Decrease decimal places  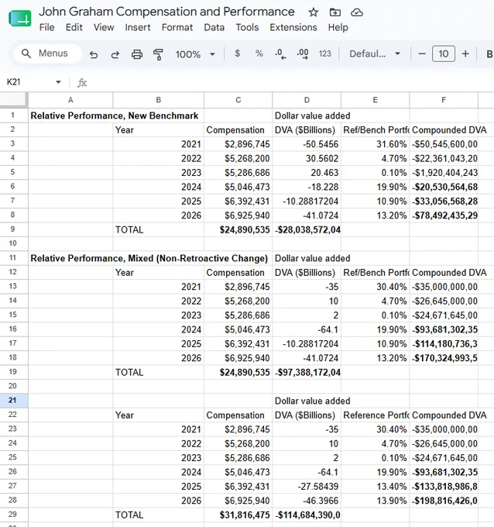tap(280, 53)
